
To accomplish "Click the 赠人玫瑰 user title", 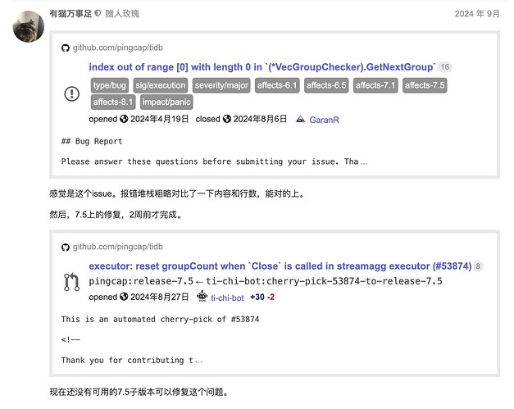I will click(122, 14).
